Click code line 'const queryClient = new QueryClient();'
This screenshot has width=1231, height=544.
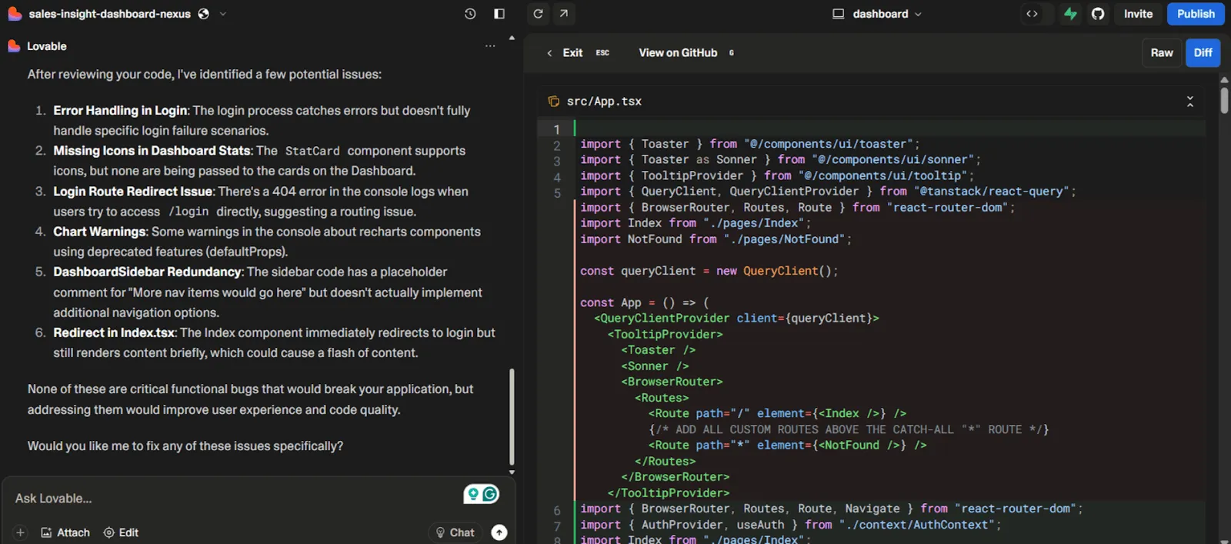click(x=709, y=271)
